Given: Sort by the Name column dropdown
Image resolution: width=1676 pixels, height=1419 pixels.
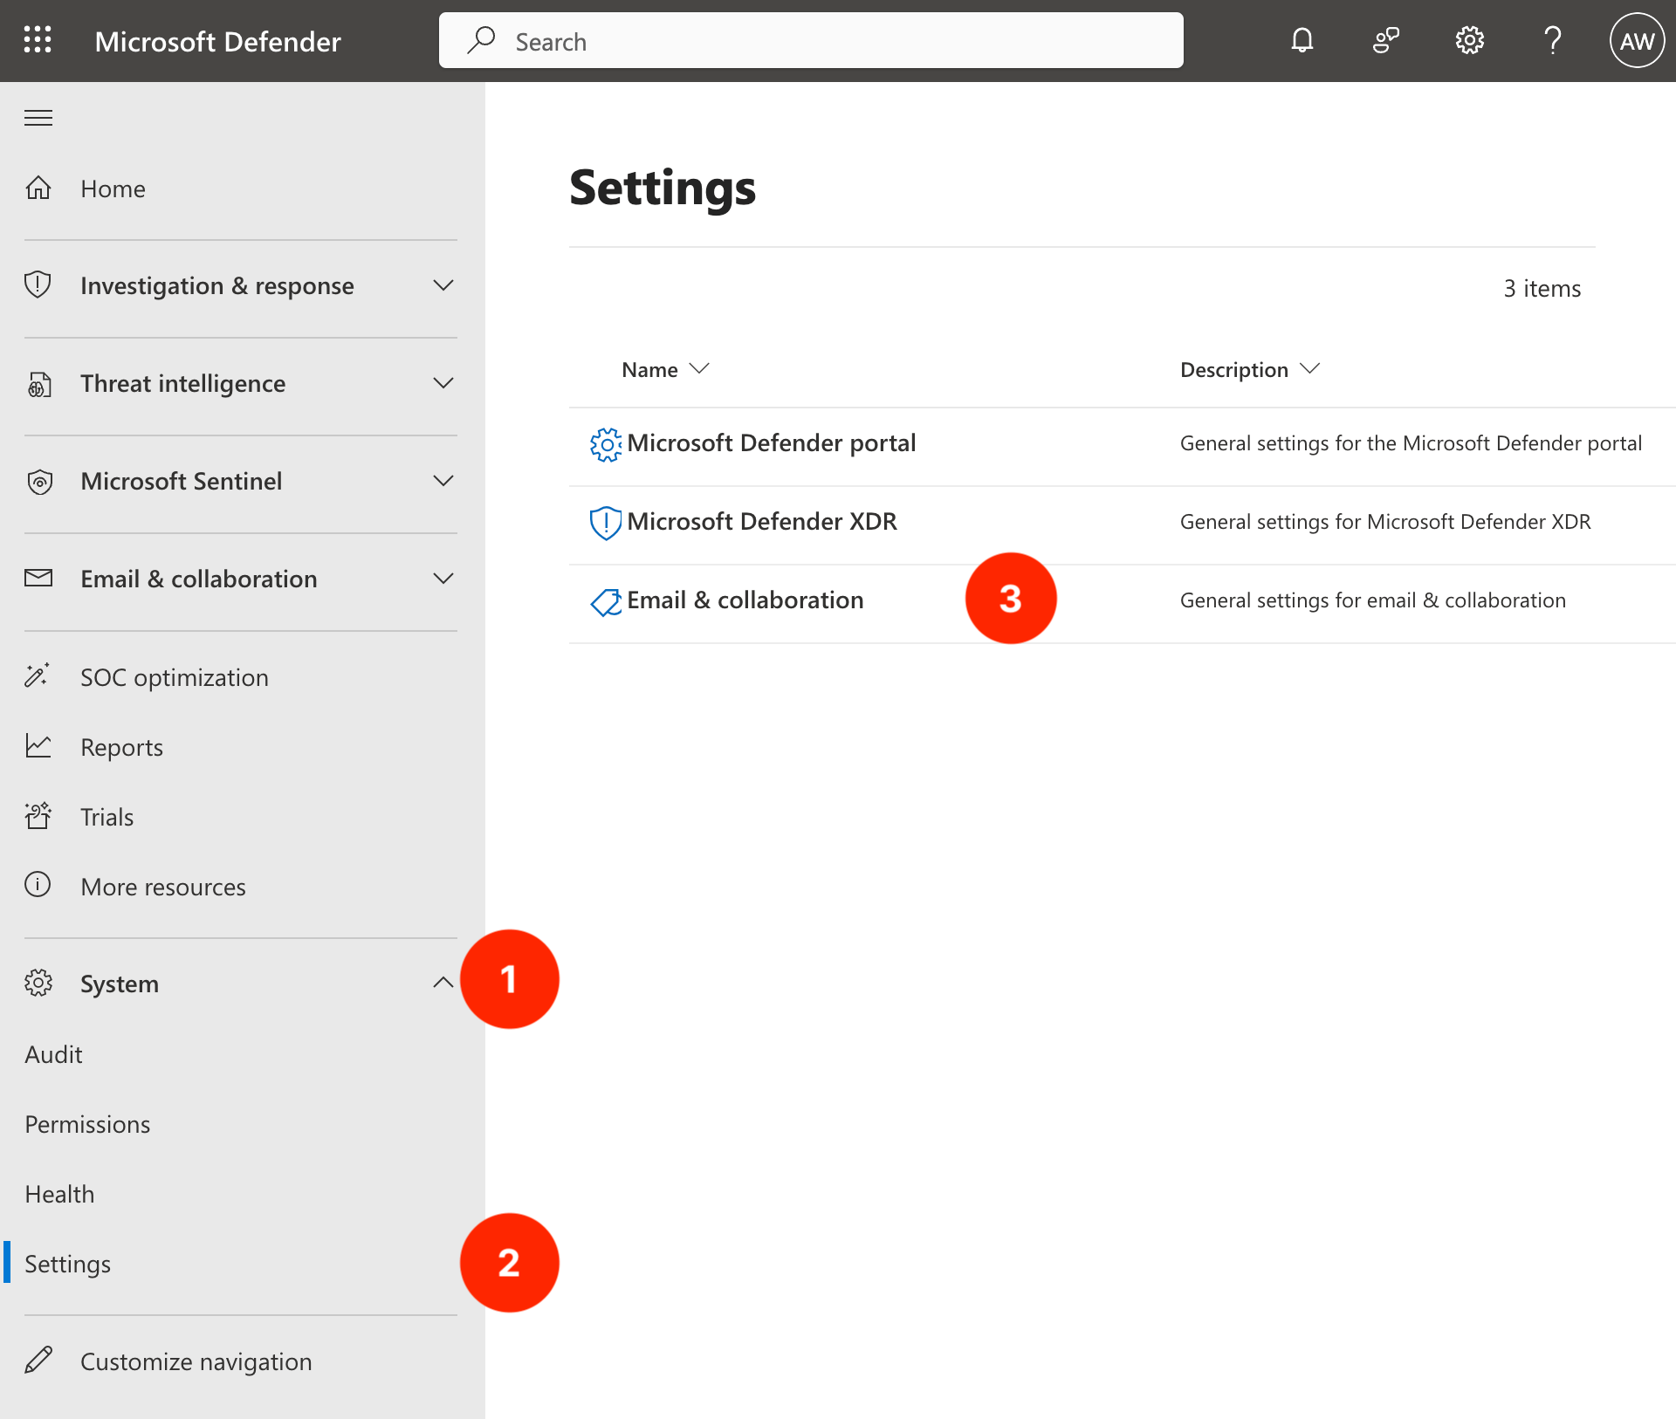Looking at the screenshot, I should (665, 370).
